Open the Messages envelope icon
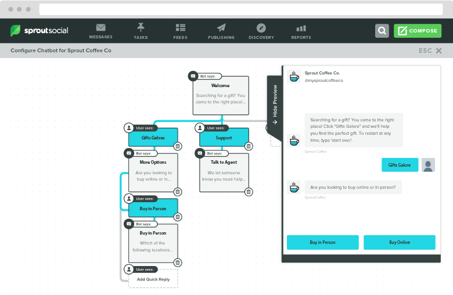This screenshot has width=453, height=295. [100, 27]
